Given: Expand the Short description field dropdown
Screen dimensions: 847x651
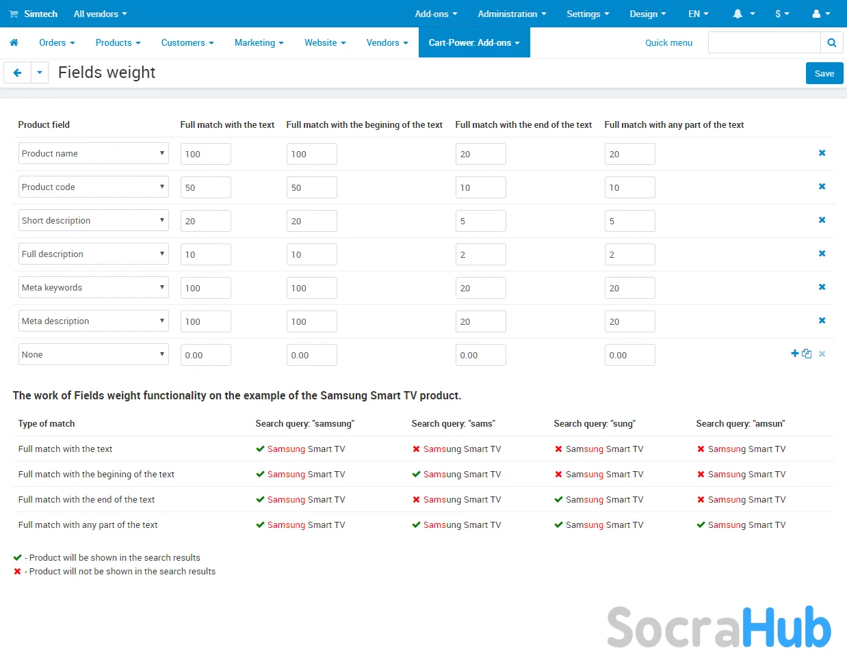Looking at the screenshot, I should click(x=93, y=220).
